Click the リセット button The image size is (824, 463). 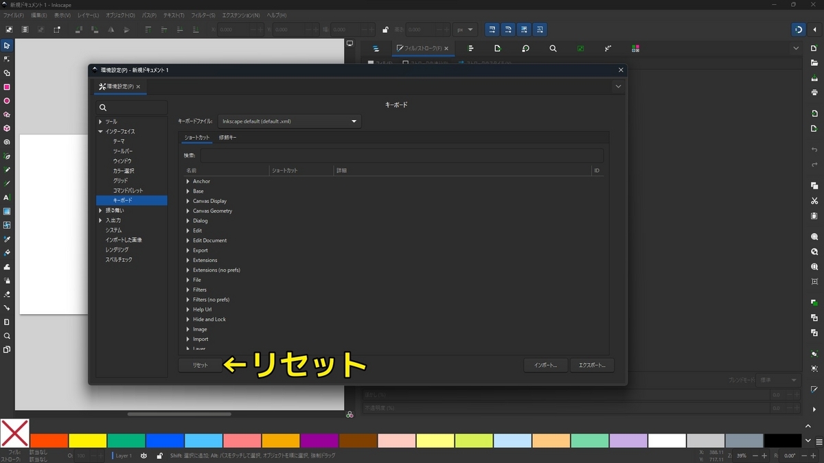coord(199,365)
